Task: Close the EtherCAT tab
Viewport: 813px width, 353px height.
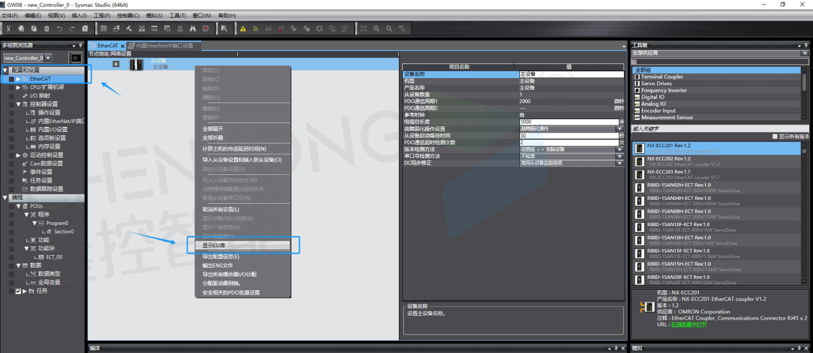Action: click(x=122, y=46)
